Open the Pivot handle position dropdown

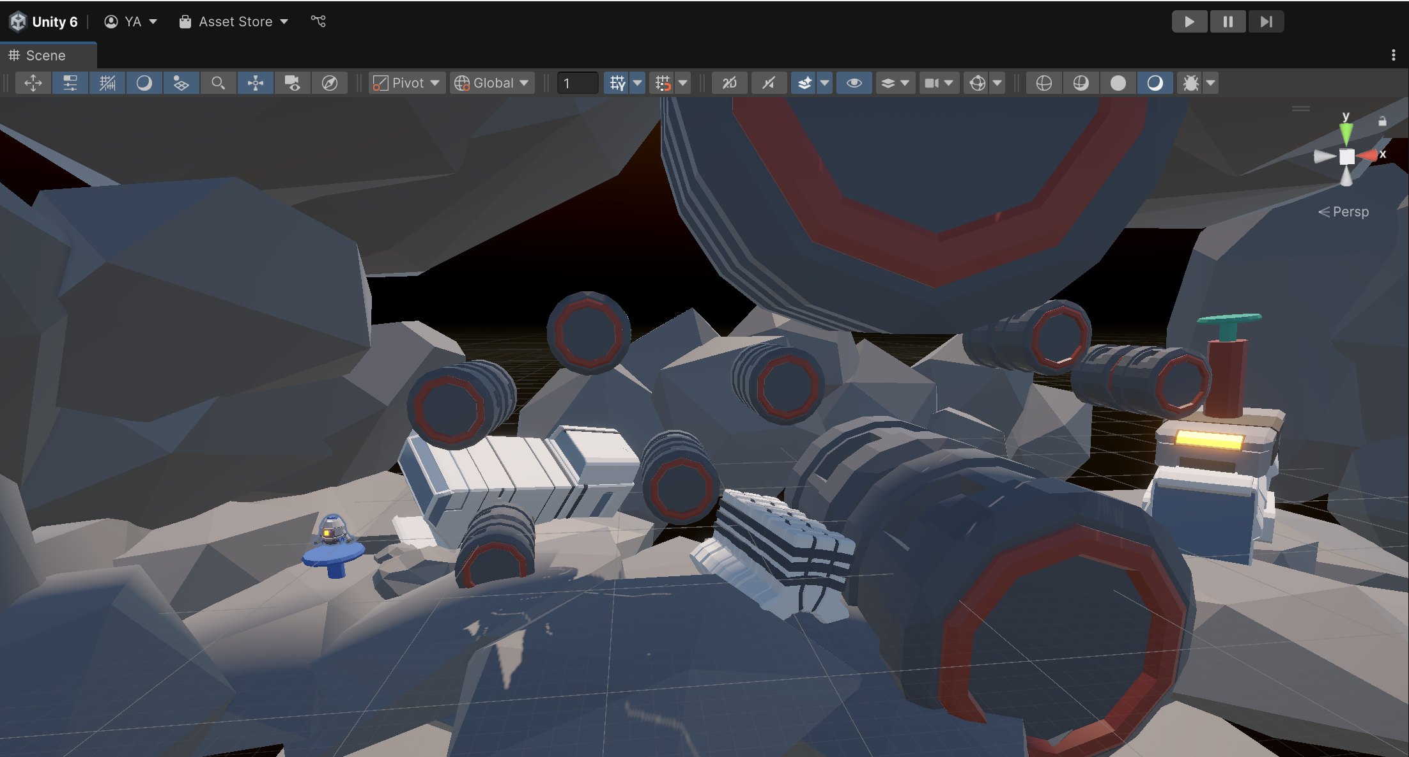point(407,83)
